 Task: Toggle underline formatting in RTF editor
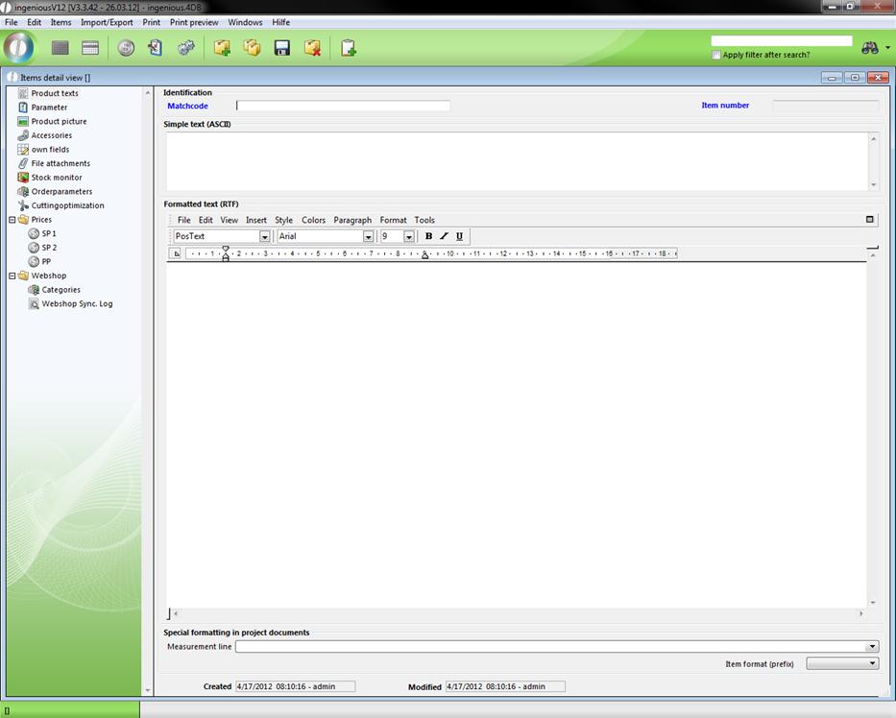pyautogui.click(x=459, y=236)
